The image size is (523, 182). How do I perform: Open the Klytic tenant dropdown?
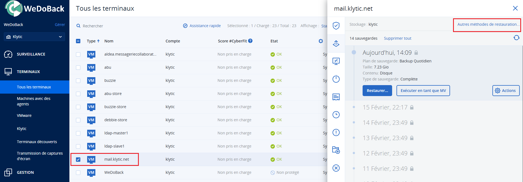(34, 37)
